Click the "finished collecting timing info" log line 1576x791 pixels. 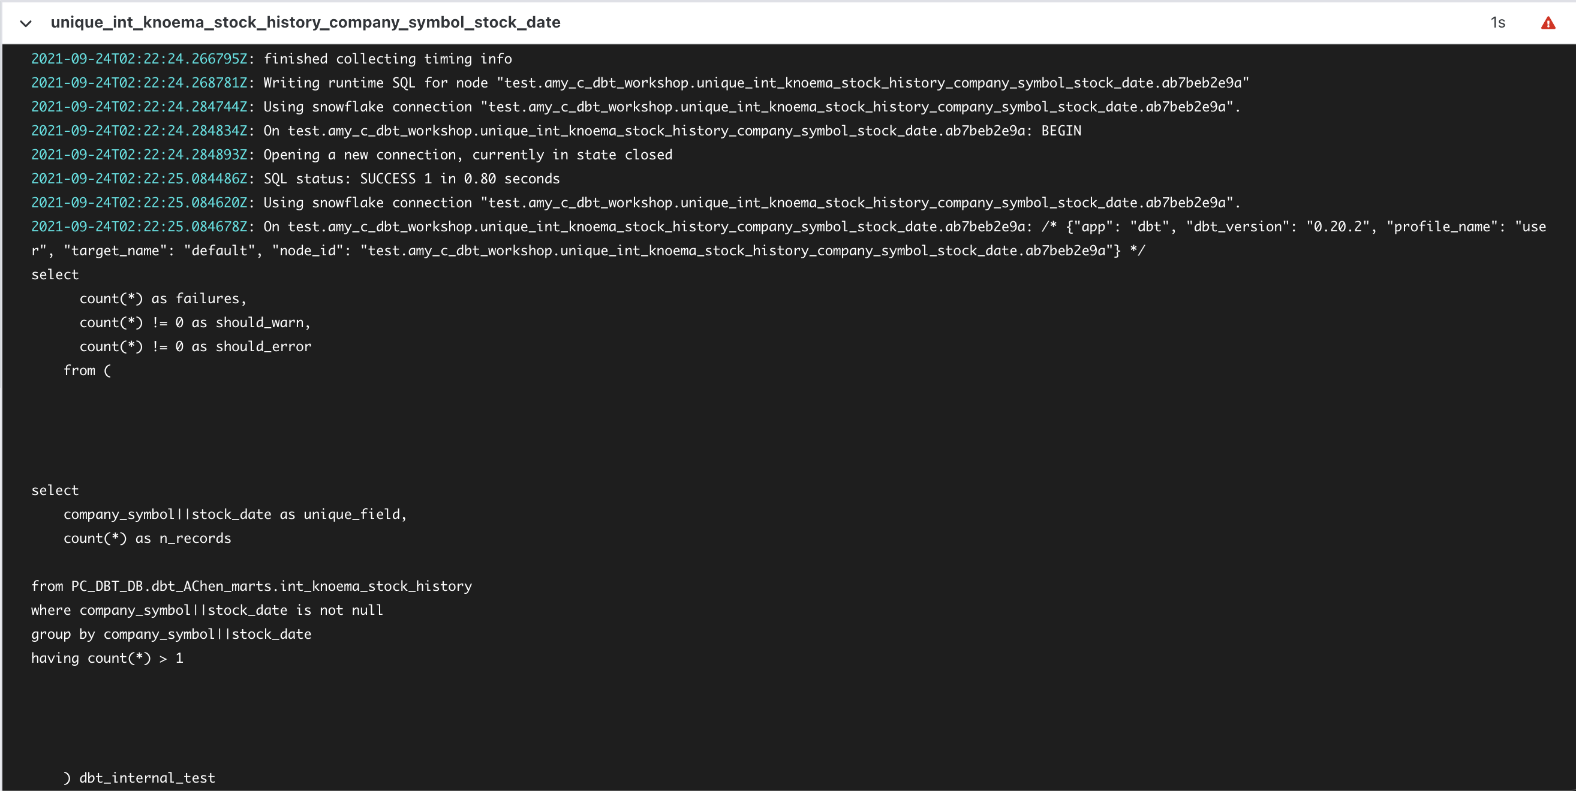coord(387,59)
